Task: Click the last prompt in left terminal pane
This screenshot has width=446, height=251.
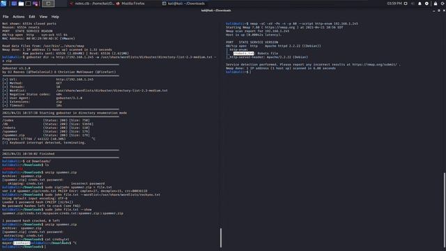Action: (x=24, y=247)
